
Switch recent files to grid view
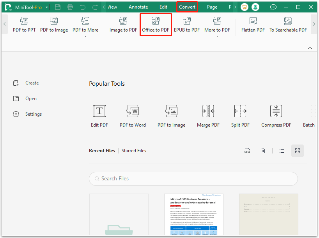(x=298, y=151)
